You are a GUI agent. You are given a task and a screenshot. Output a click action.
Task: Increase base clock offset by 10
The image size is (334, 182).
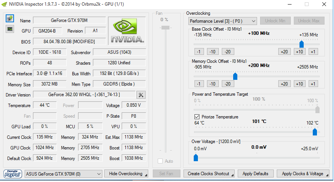[300, 52]
